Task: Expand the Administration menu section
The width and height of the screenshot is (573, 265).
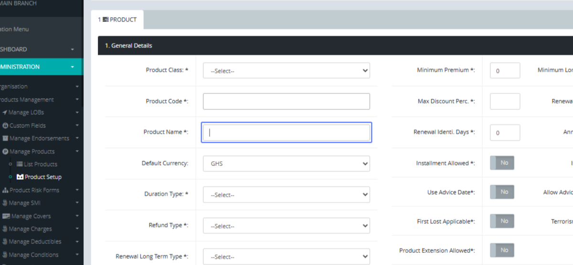Action: pyautogui.click(x=38, y=67)
